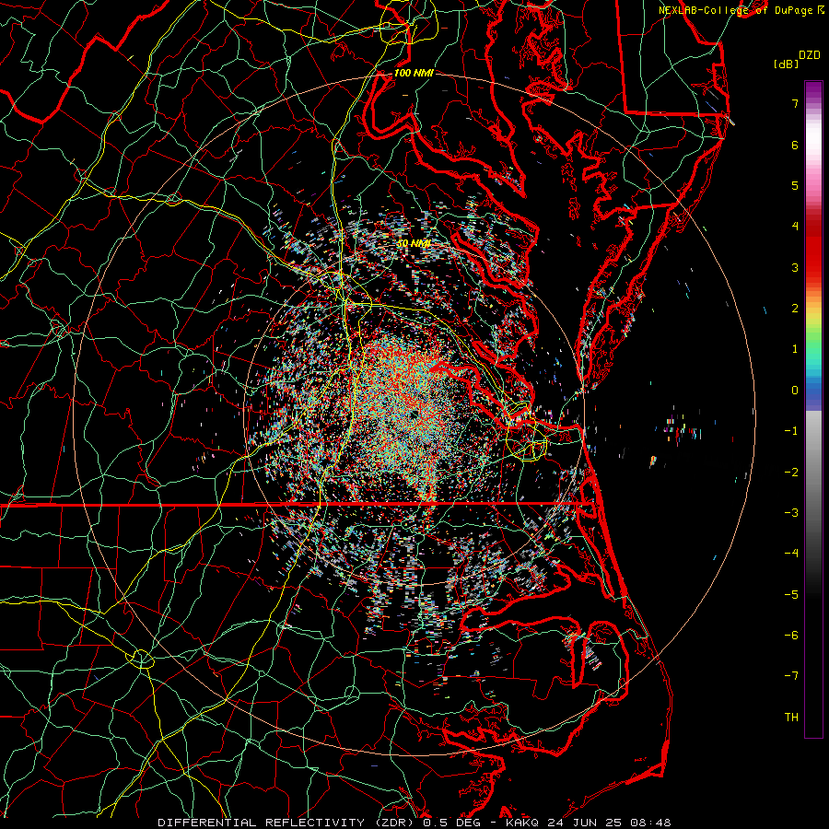Click the 0 value on the scale
The width and height of the screenshot is (829, 829).
[795, 391]
